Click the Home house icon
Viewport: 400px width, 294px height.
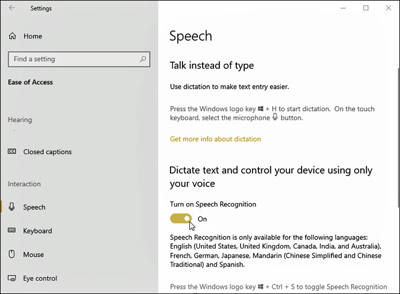tap(12, 36)
